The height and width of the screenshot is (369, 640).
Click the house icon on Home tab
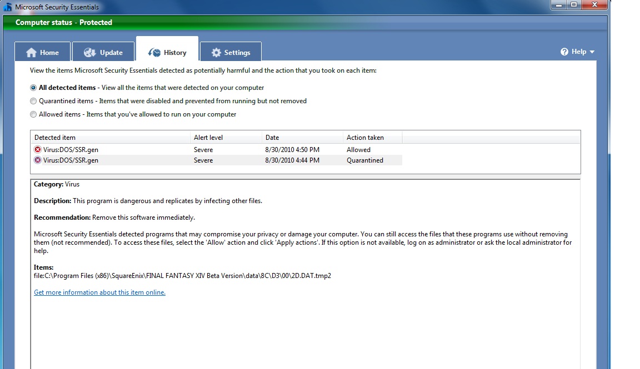(32, 53)
